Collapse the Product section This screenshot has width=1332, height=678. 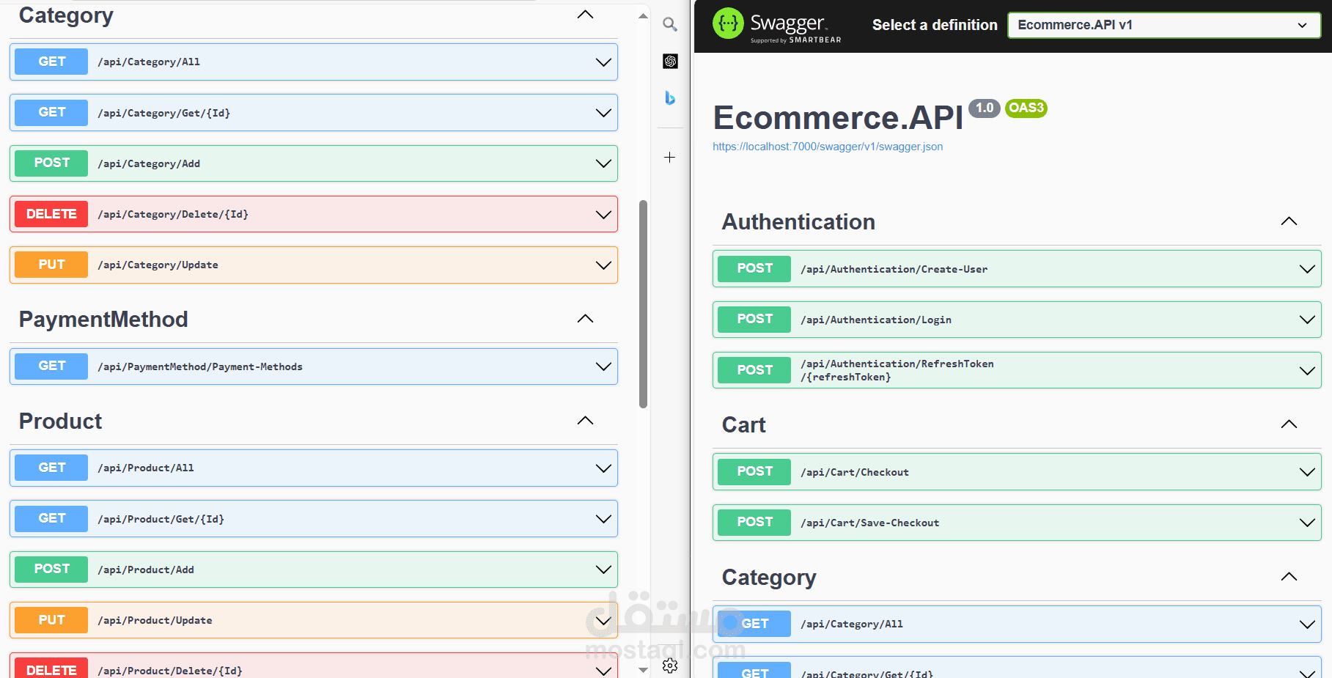pyautogui.click(x=585, y=421)
